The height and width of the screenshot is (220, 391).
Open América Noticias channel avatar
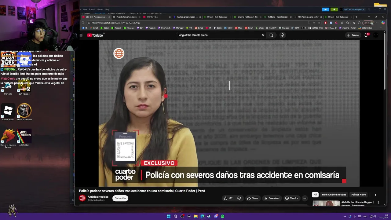point(82,198)
